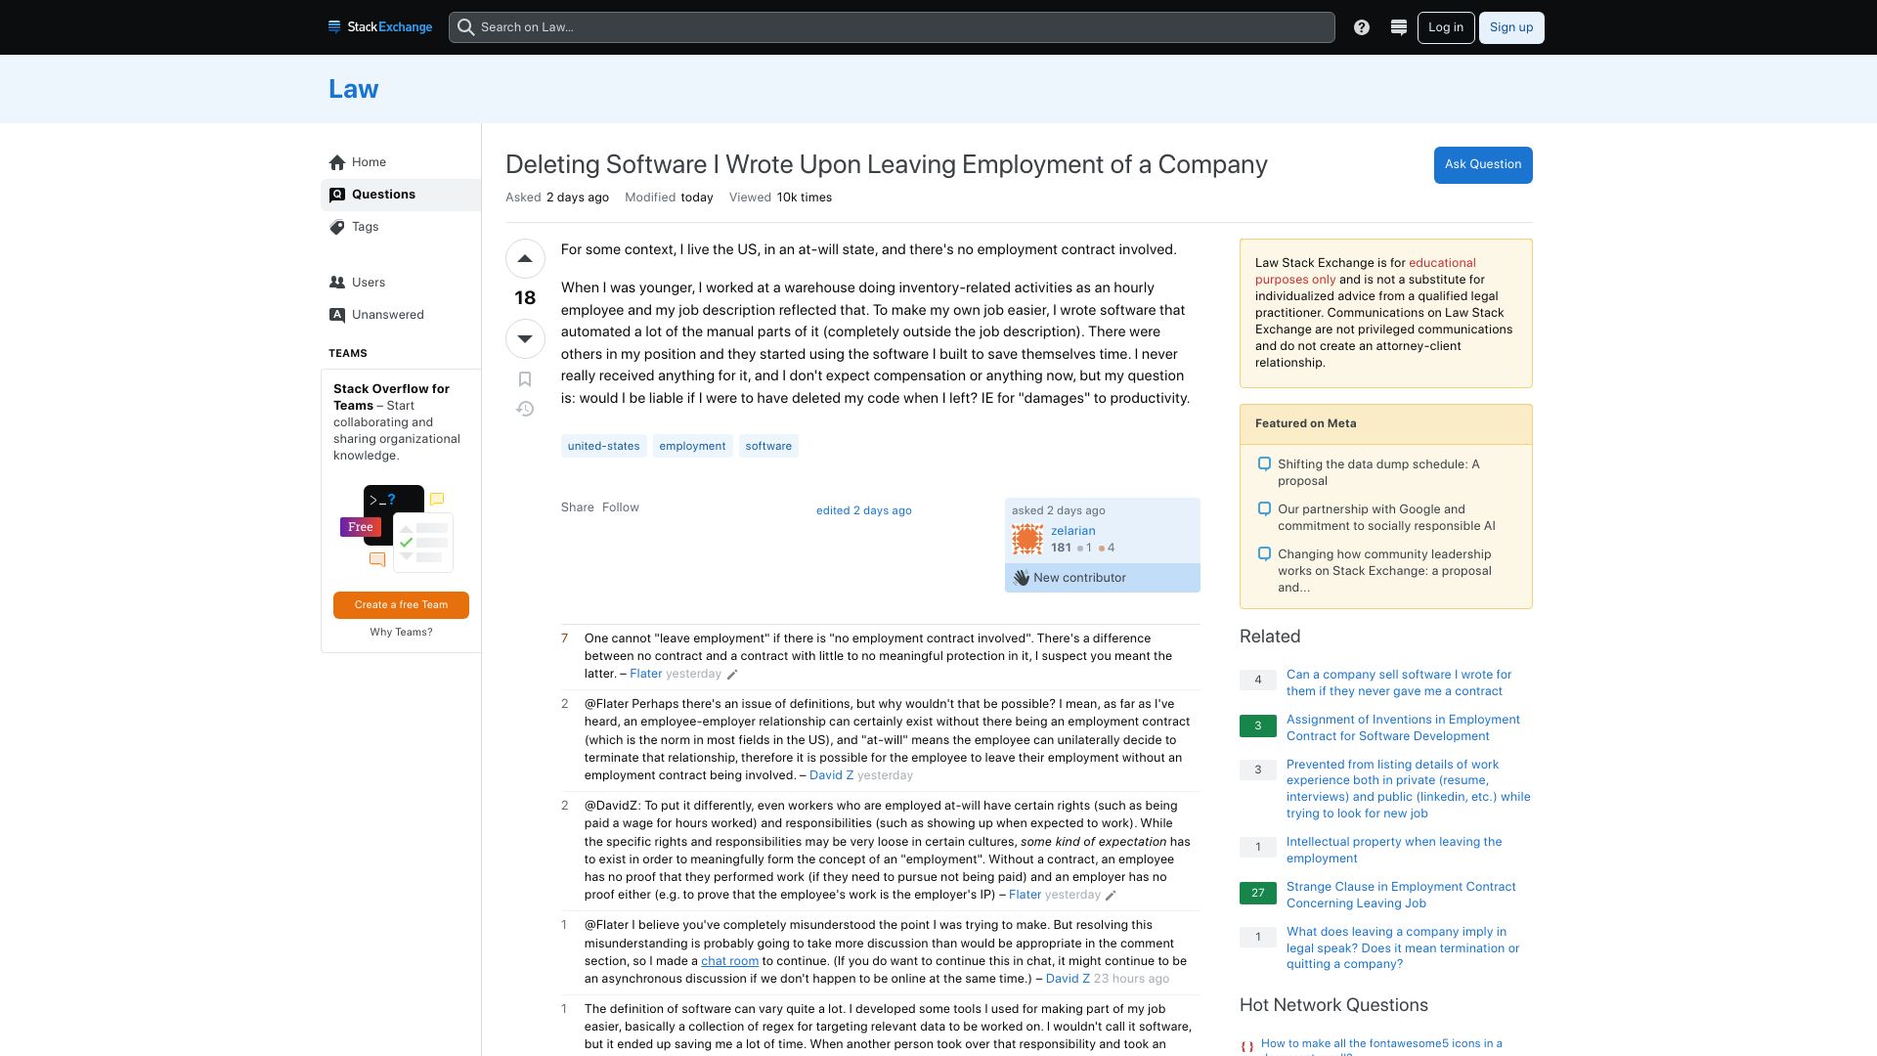
Task: Click the pencil icon after Flater's third comment
Action: click(1111, 896)
